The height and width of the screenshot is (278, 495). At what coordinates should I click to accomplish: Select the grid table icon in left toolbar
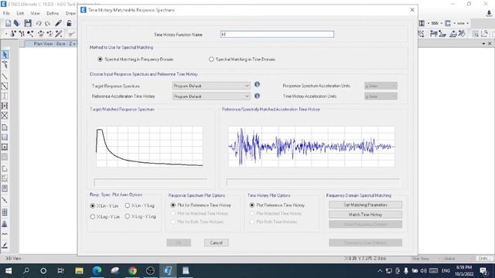[5, 212]
